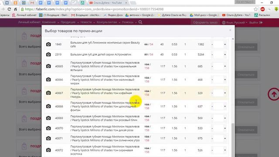
Task: Click item name for 40067 кофейная глазурь
Action: pyautogui.click(x=105, y=93)
